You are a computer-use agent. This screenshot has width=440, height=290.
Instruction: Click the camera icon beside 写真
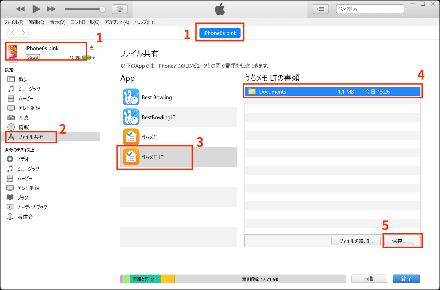coord(11,118)
